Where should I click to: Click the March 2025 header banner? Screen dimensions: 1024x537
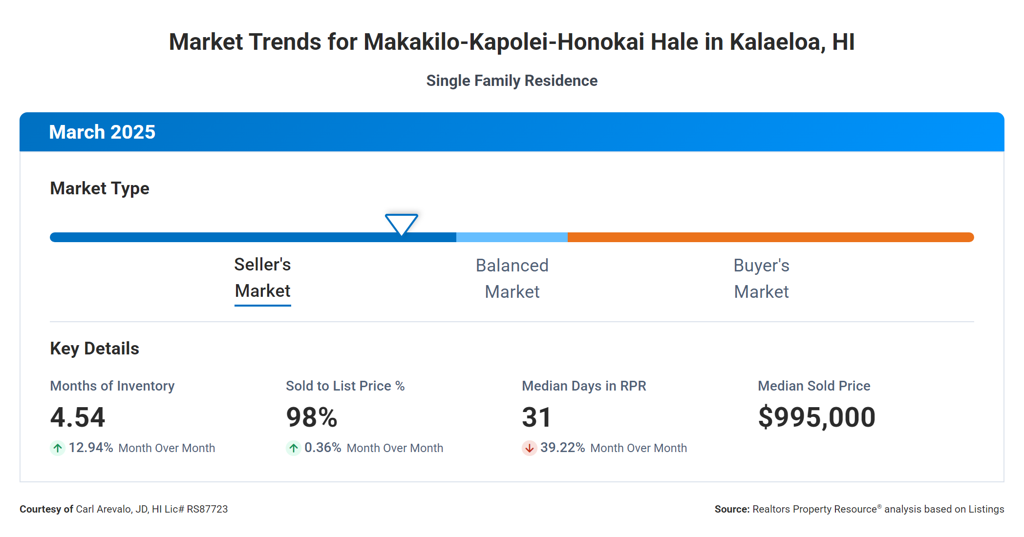(512, 132)
